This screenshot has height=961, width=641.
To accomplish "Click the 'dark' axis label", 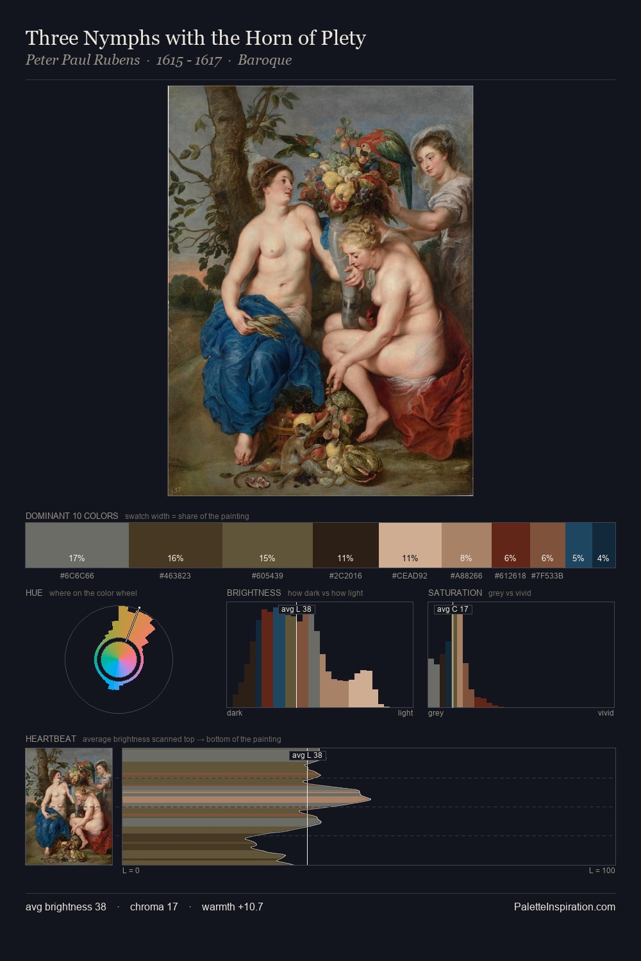I will coord(235,713).
